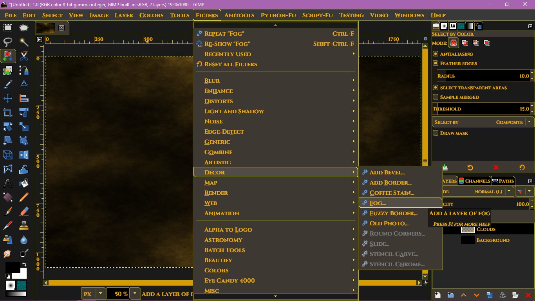Lower the layer with down arrow
The image size is (535, 301).
coord(477,295)
